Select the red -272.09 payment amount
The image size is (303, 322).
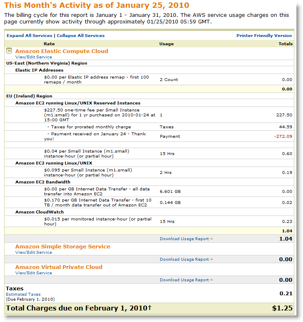[283, 136]
